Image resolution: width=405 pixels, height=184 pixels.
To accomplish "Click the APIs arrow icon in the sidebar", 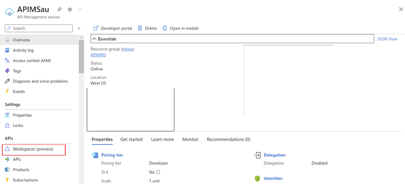I will tap(7, 159).
